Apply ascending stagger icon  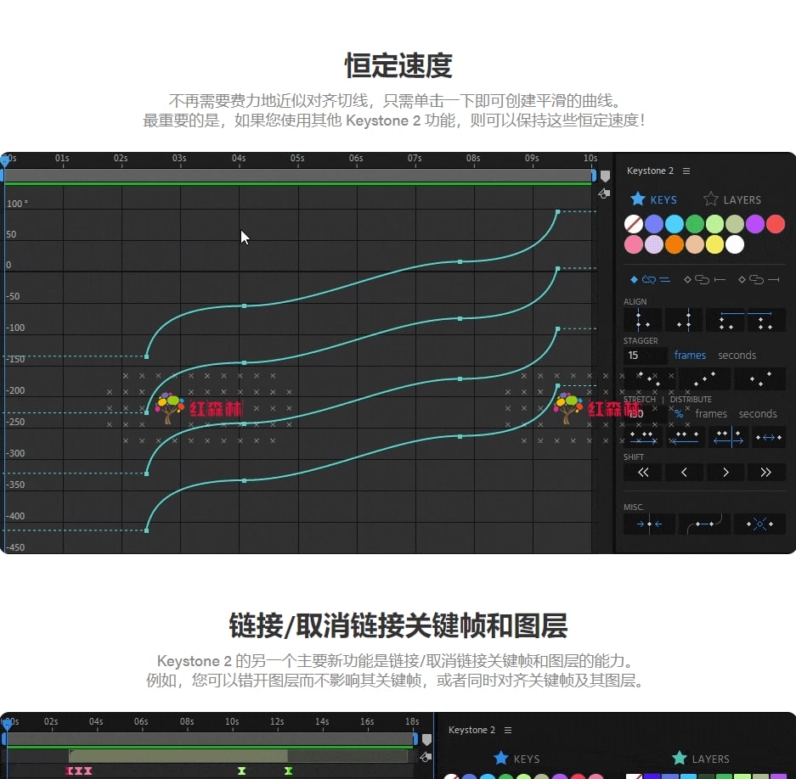[x=704, y=378]
